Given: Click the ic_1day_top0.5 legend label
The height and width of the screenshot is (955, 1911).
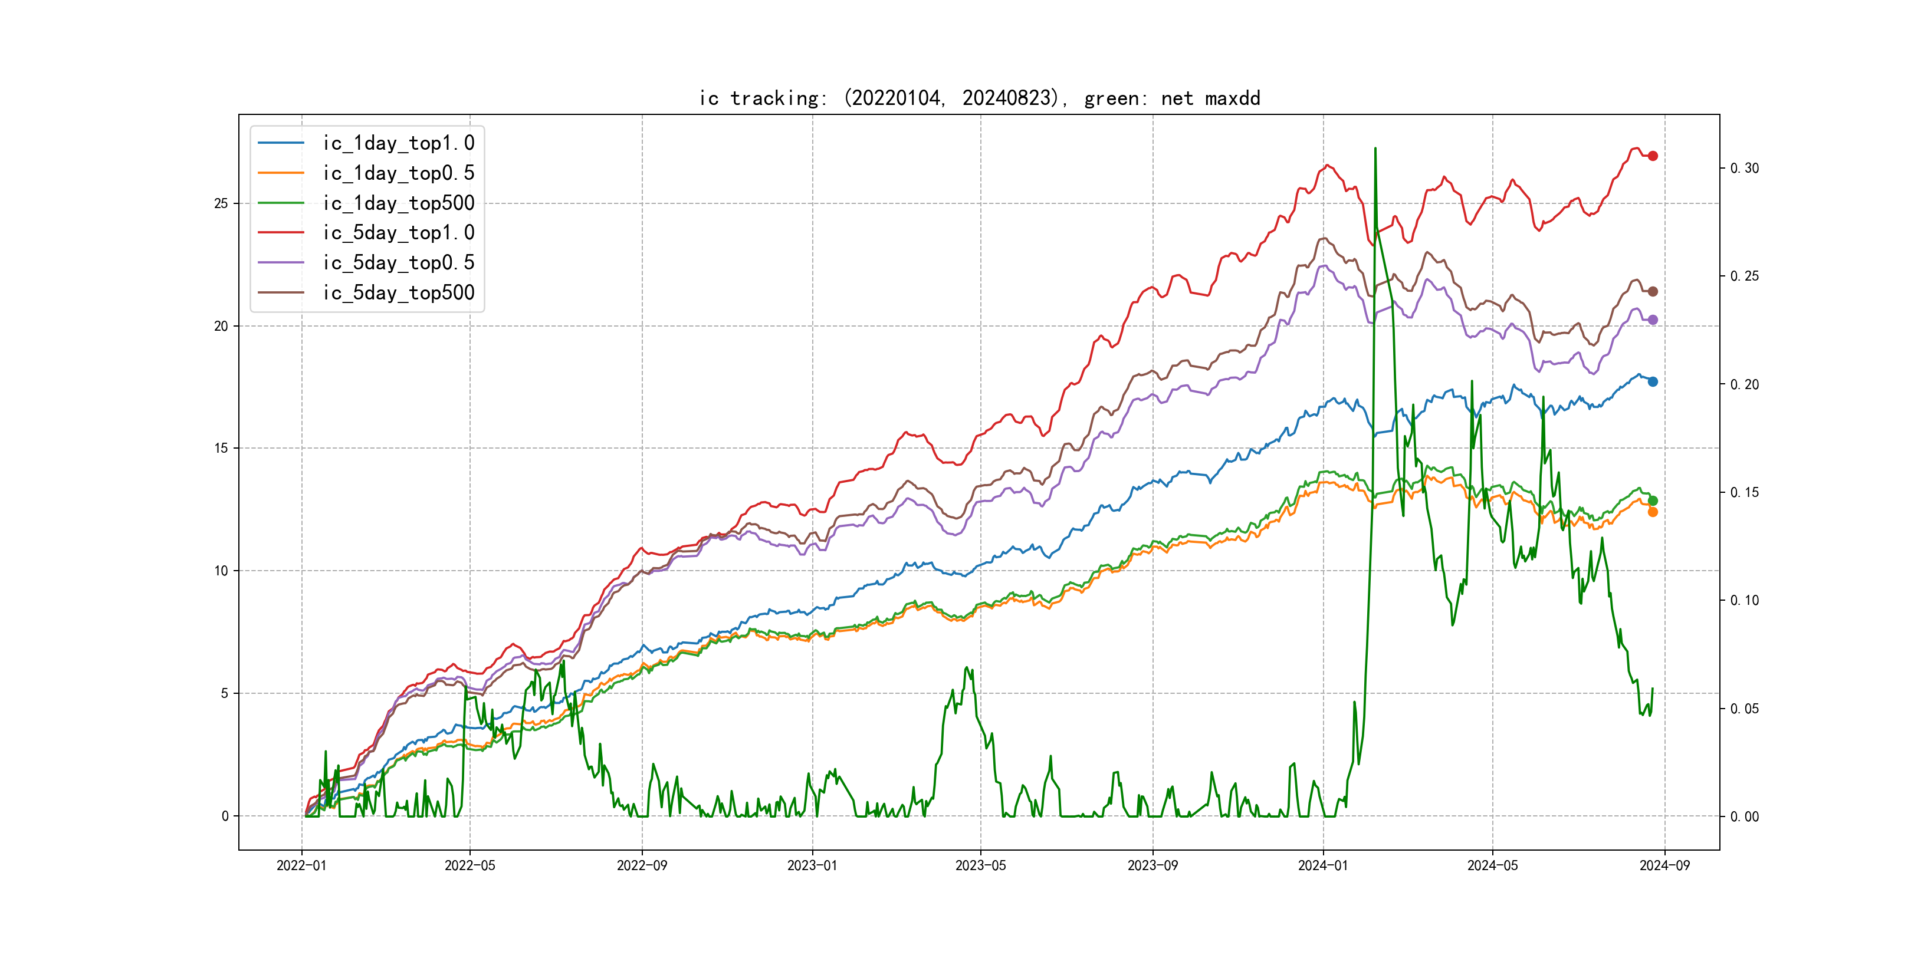Looking at the screenshot, I should pos(398,173).
